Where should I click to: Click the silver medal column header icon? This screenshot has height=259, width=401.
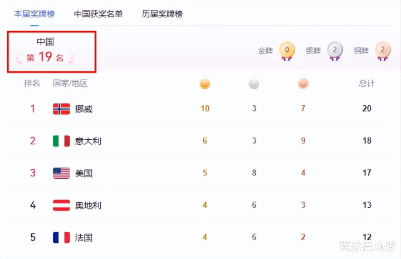pos(254,84)
